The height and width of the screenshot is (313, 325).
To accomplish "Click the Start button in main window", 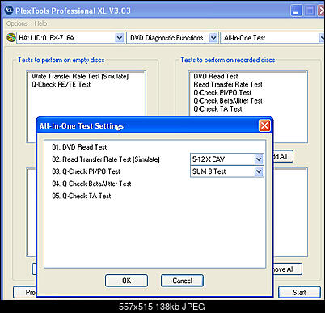I will [299, 293].
